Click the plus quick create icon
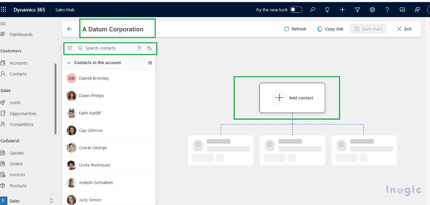 (x=342, y=10)
